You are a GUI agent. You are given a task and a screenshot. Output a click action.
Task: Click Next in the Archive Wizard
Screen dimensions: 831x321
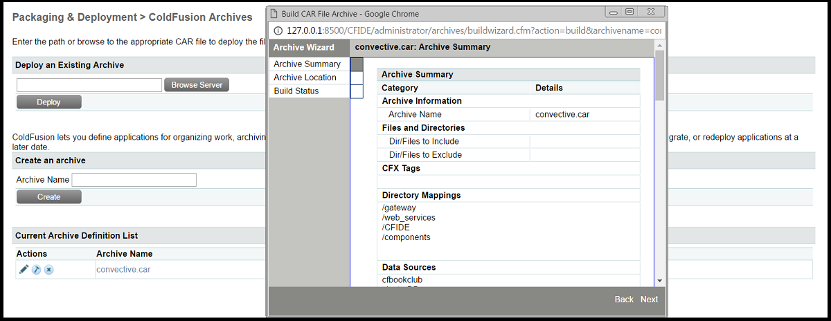tap(649, 300)
